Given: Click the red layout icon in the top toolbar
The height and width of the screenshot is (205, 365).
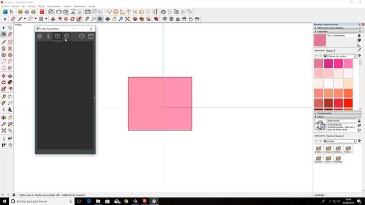Looking at the screenshot, I should tap(42, 11).
